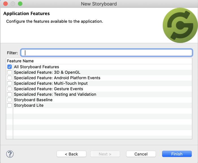Click the green zoom window button
Viewport: 198px width, 163px height.
point(20,4)
